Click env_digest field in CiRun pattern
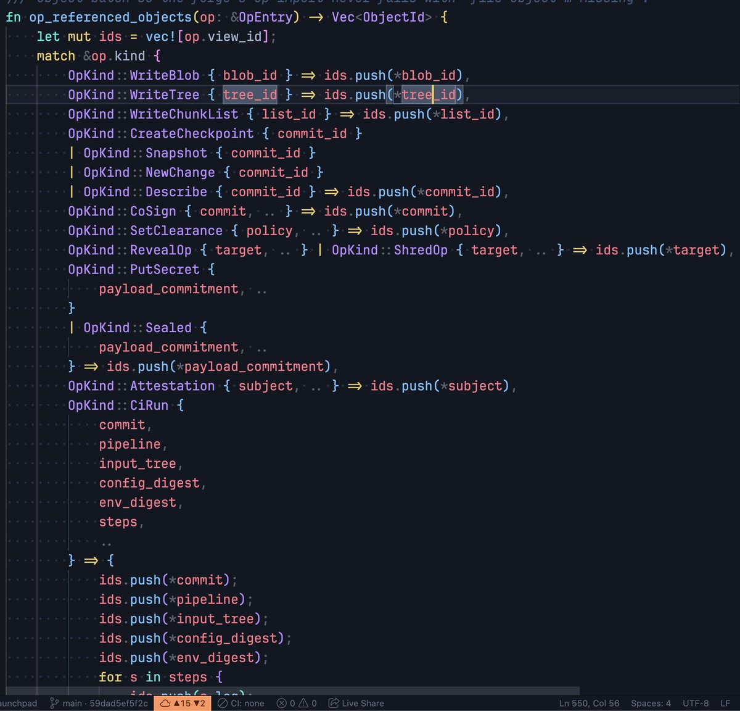The image size is (740, 711). 138,503
